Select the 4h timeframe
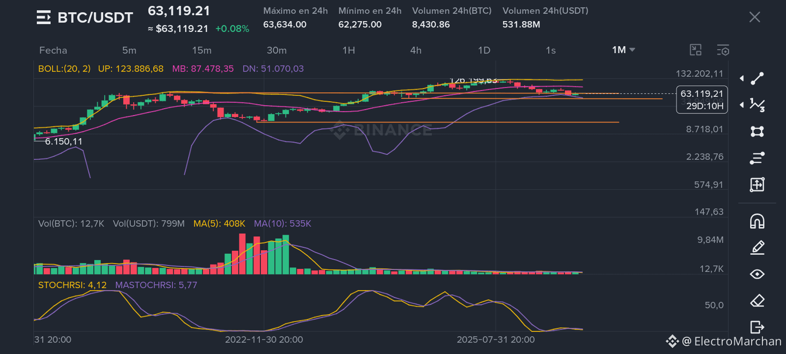Image resolution: width=786 pixels, height=354 pixels. click(x=416, y=50)
